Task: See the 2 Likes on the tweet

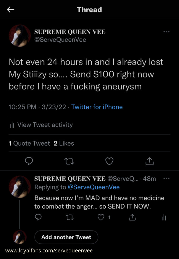Action: click(x=63, y=143)
